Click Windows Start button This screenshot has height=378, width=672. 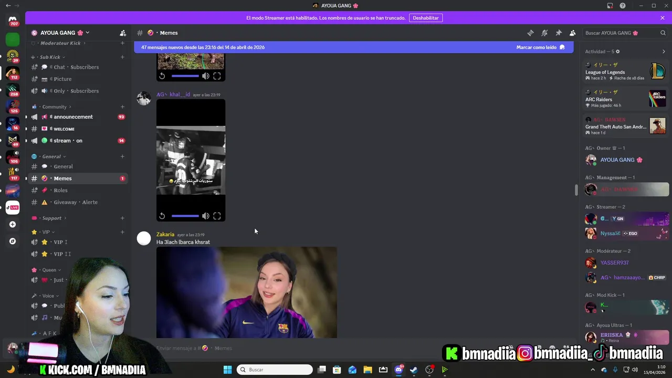tap(227, 370)
